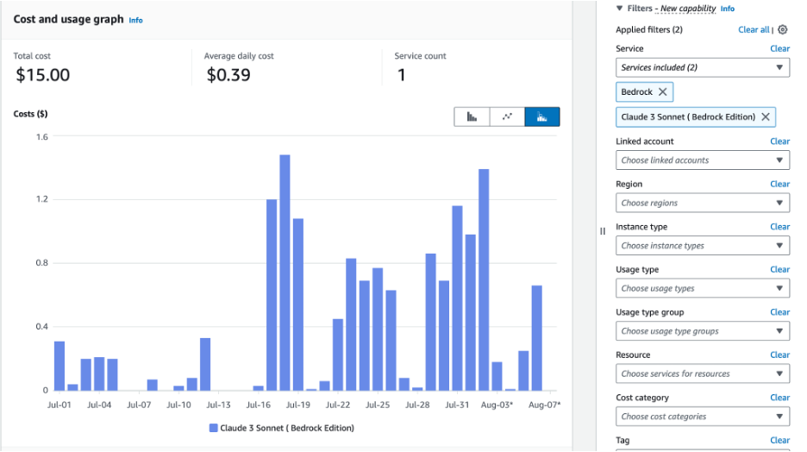Click the $15.00 total cost value
The width and height of the screenshot is (807, 452).
coord(43,75)
